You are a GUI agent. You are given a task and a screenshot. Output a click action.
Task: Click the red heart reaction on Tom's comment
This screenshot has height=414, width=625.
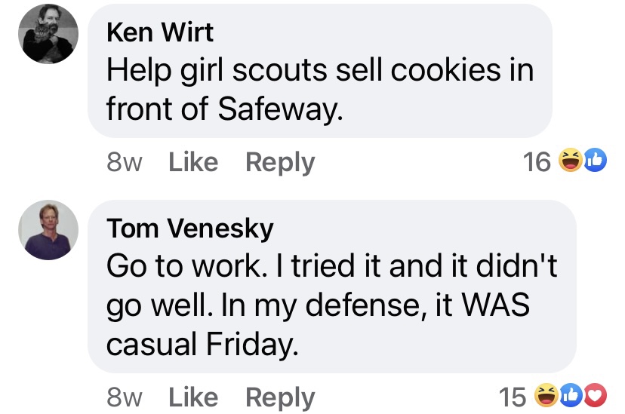click(596, 396)
